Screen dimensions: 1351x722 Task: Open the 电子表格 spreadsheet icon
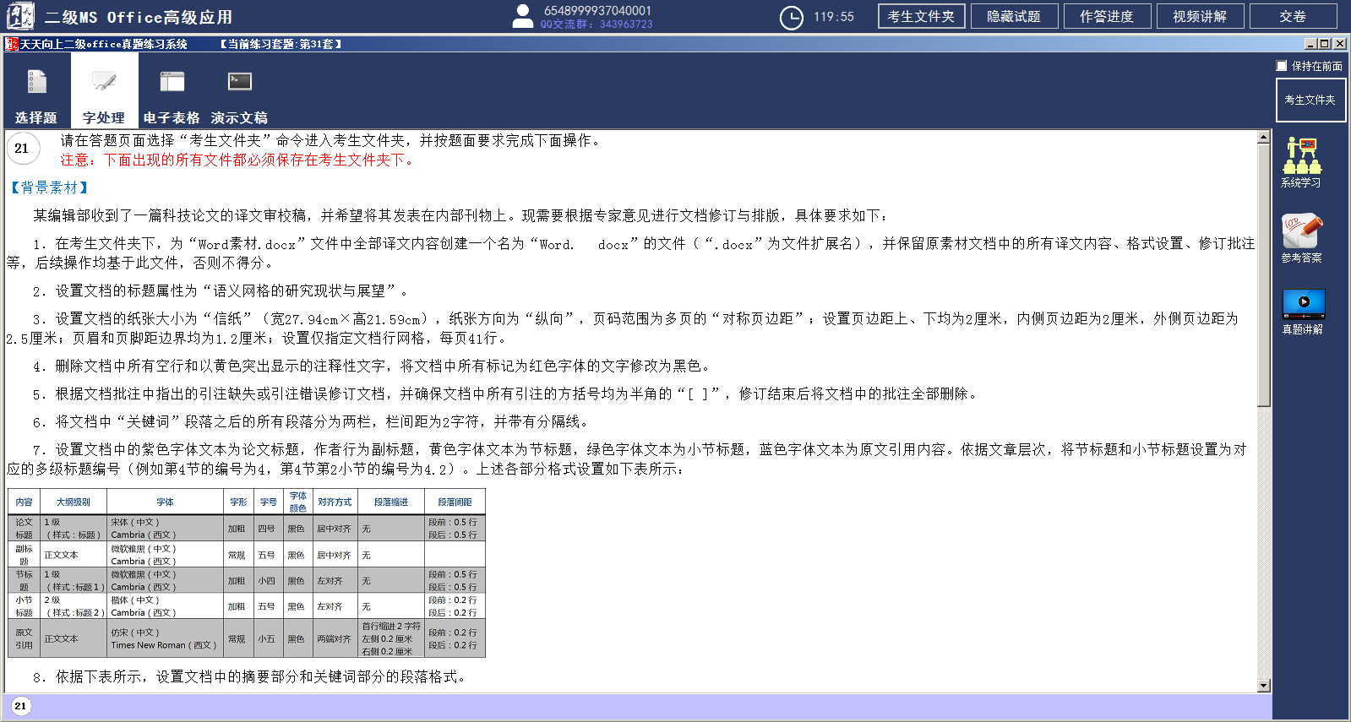click(x=172, y=82)
